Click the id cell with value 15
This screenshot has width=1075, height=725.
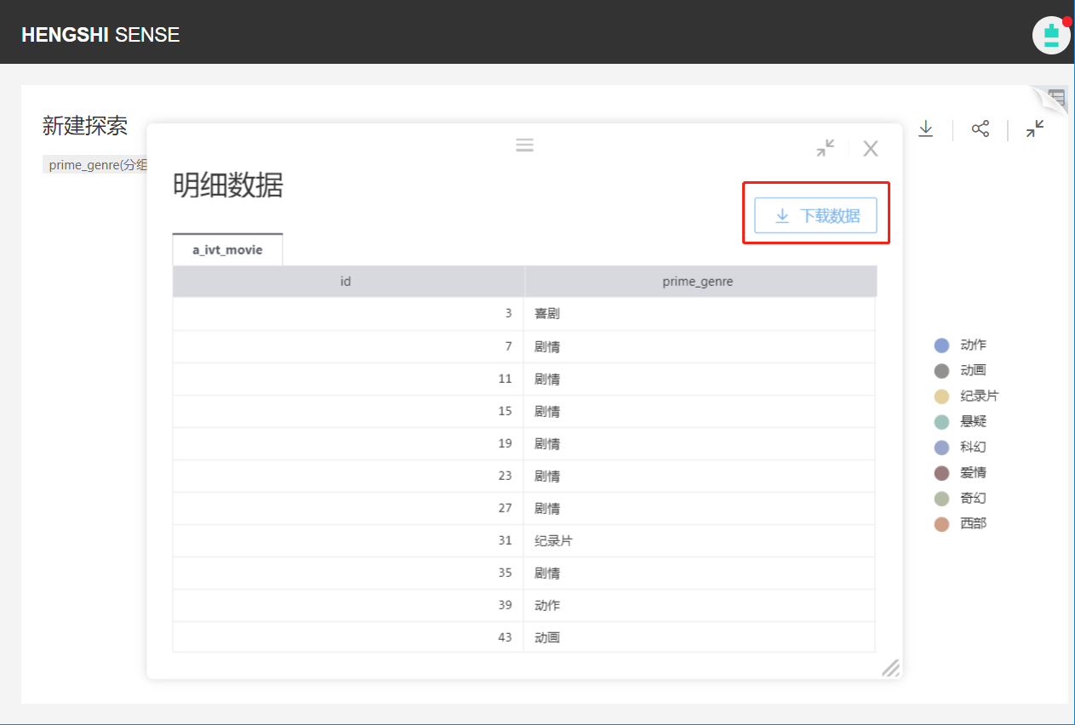pos(348,411)
